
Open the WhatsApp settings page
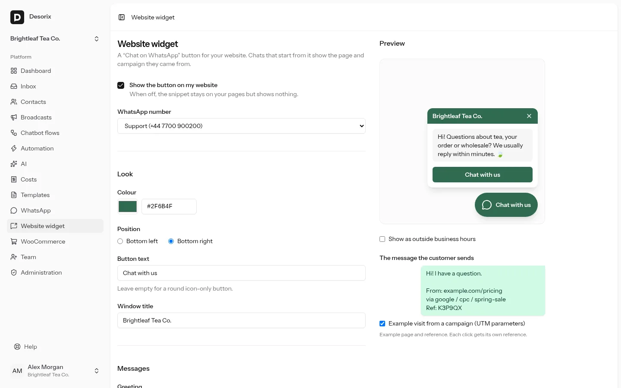(x=55, y=210)
